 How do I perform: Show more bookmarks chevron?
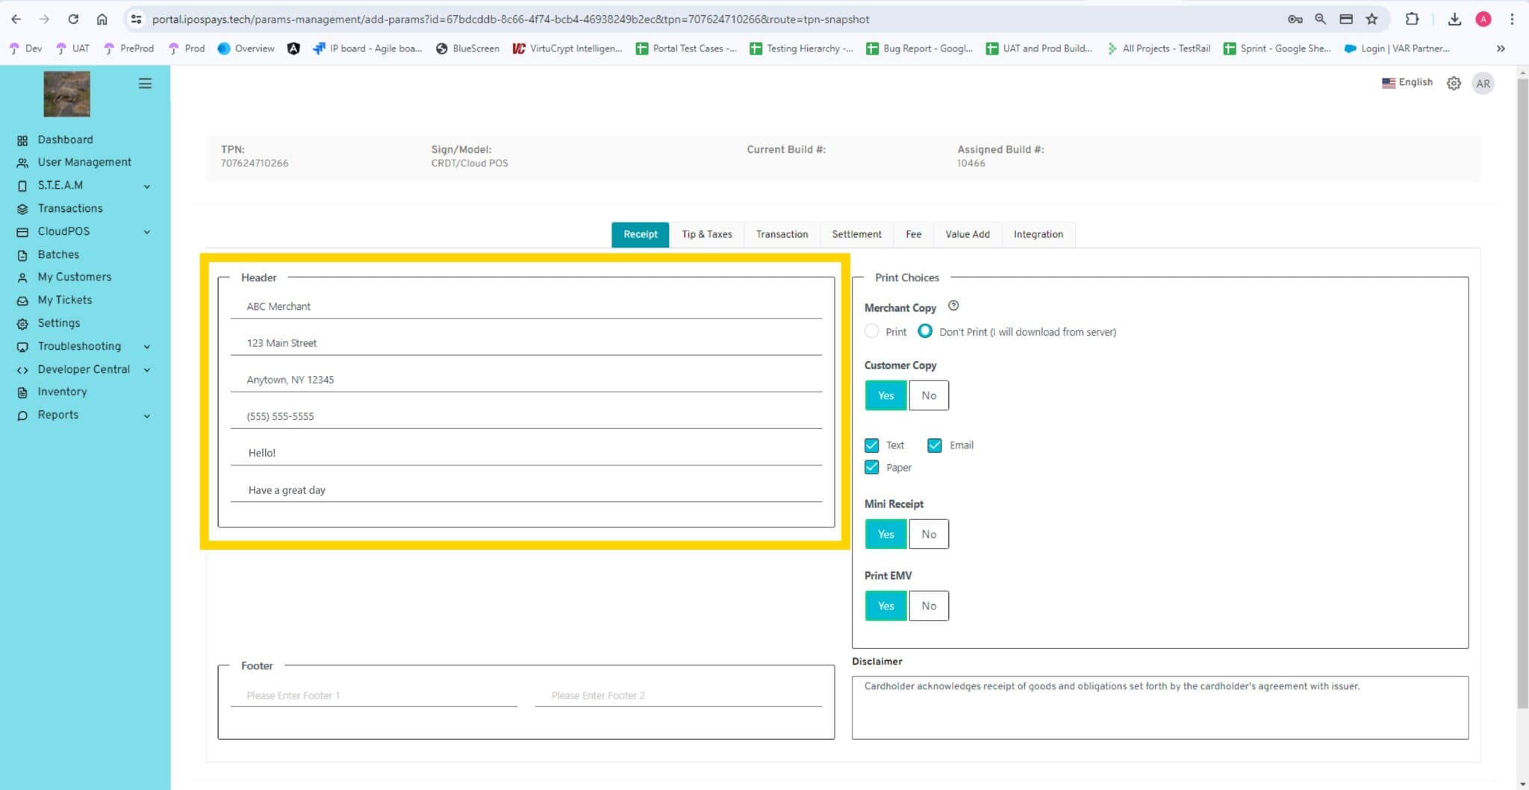pyautogui.click(x=1501, y=48)
